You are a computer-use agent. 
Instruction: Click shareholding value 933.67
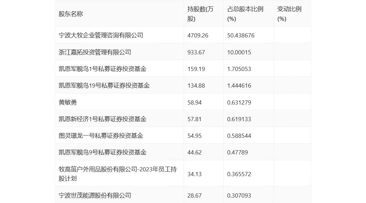coord(196,52)
